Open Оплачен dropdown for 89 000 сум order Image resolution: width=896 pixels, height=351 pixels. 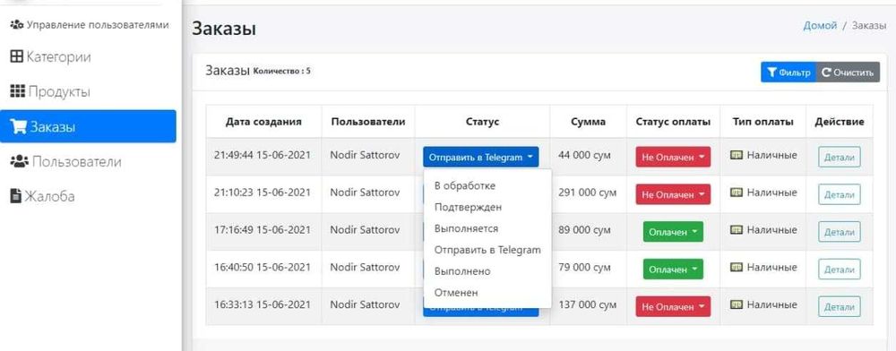click(x=673, y=232)
